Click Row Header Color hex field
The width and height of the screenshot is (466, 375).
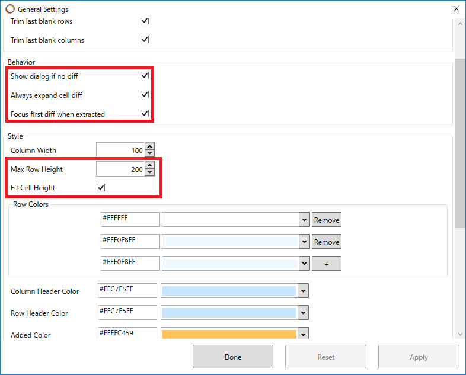coord(127,313)
